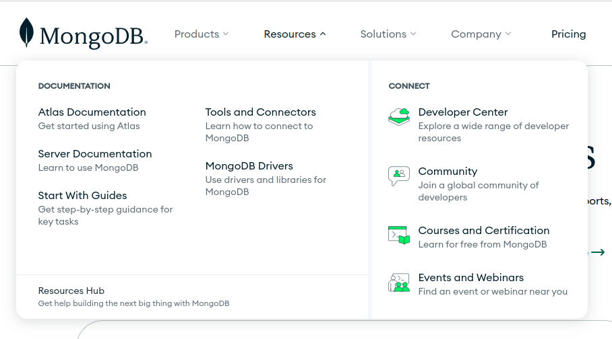Expand the Solutions dropdown chevron
Image resolution: width=612 pixels, height=339 pixels.
pyautogui.click(x=413, y=34)
